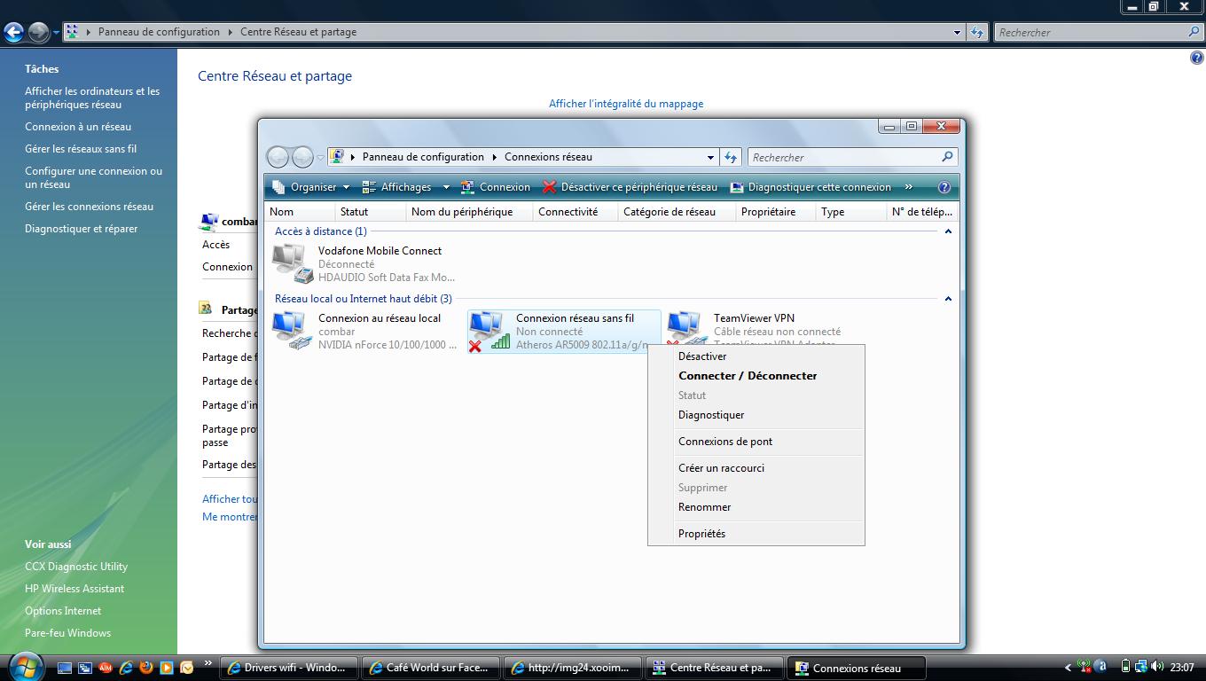
Task: Open Gérer les réseaux sans fil link
Action: [81, 149]
